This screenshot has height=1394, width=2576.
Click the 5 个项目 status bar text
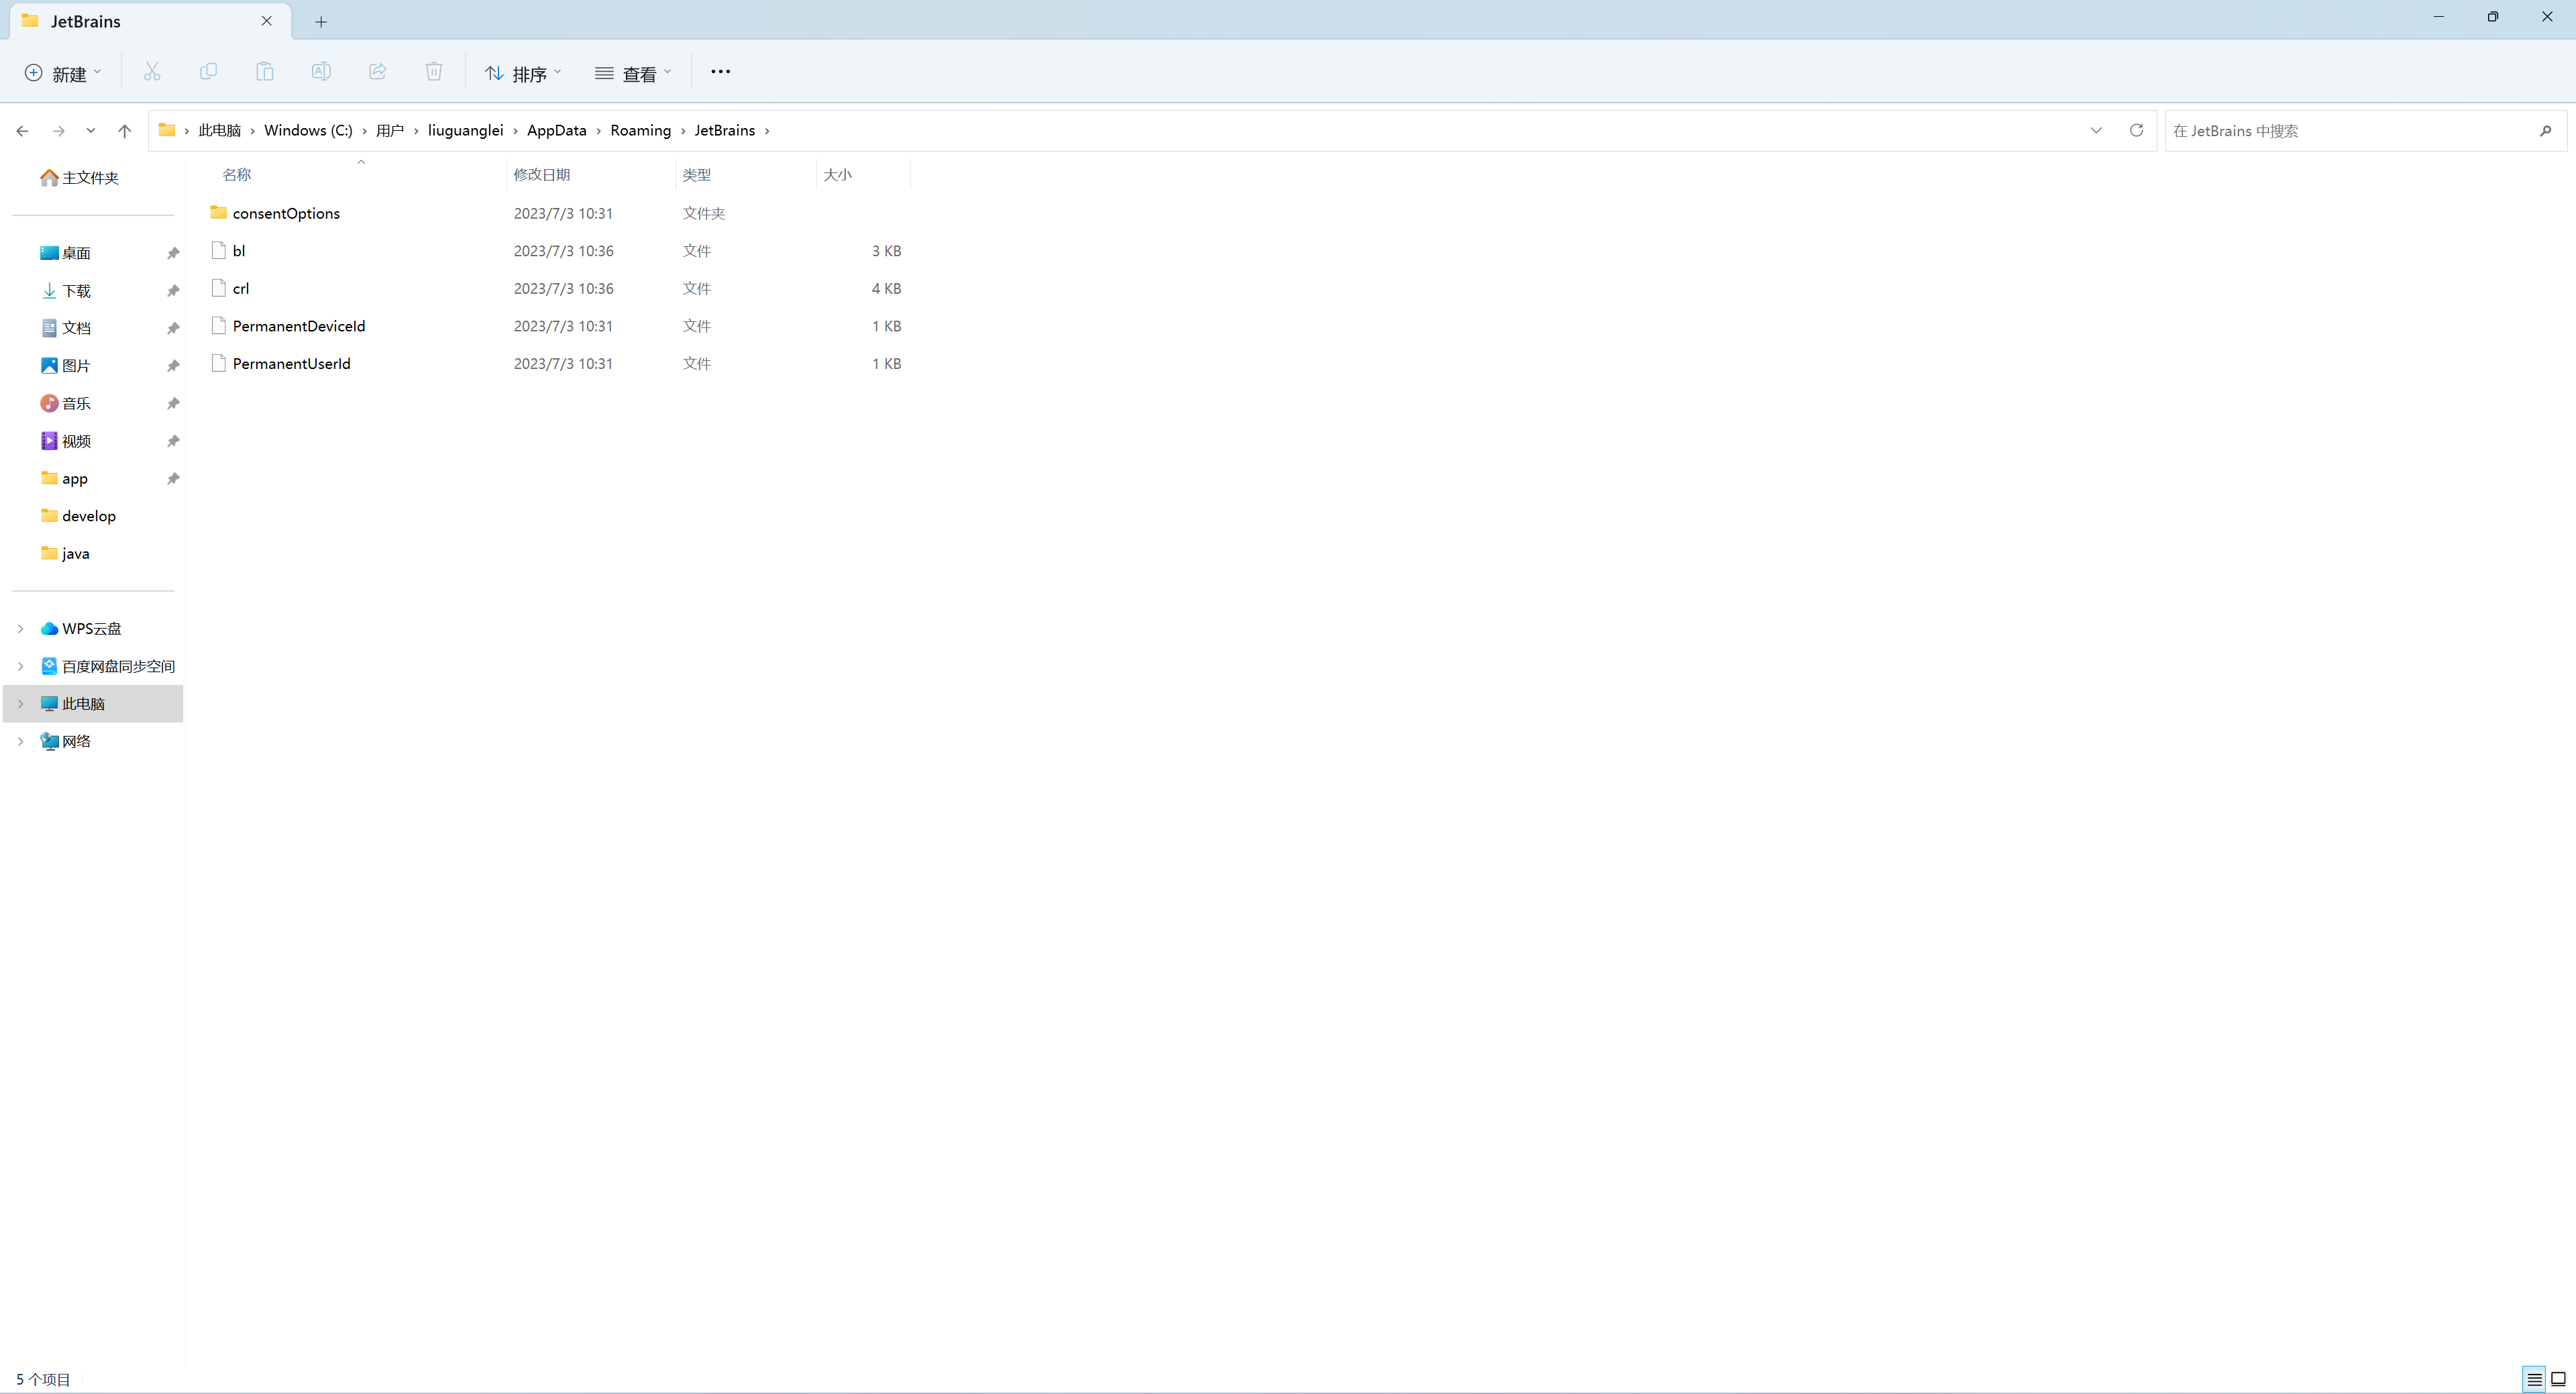[43, 1379]
